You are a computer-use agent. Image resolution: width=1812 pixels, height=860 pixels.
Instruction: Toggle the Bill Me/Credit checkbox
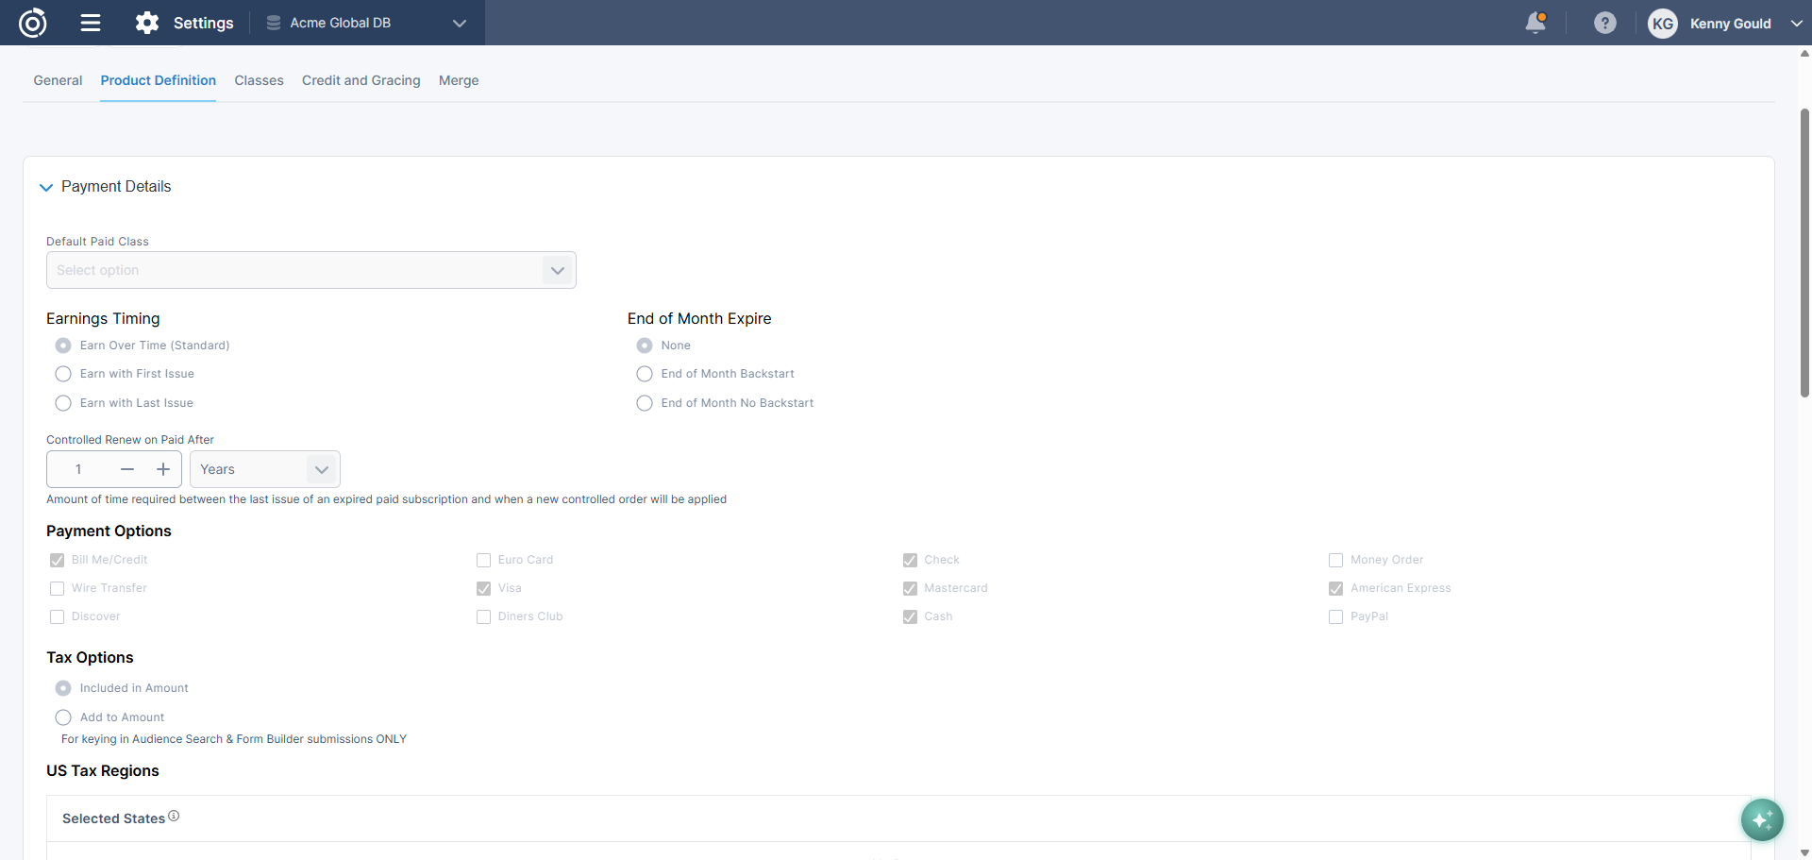point(58,560)
